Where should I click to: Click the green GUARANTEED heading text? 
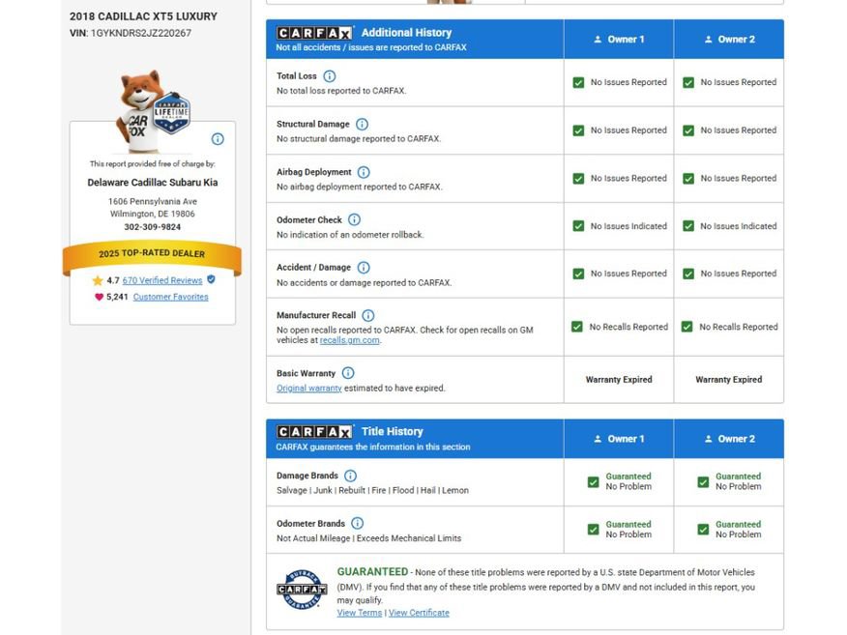coord(372,572)
